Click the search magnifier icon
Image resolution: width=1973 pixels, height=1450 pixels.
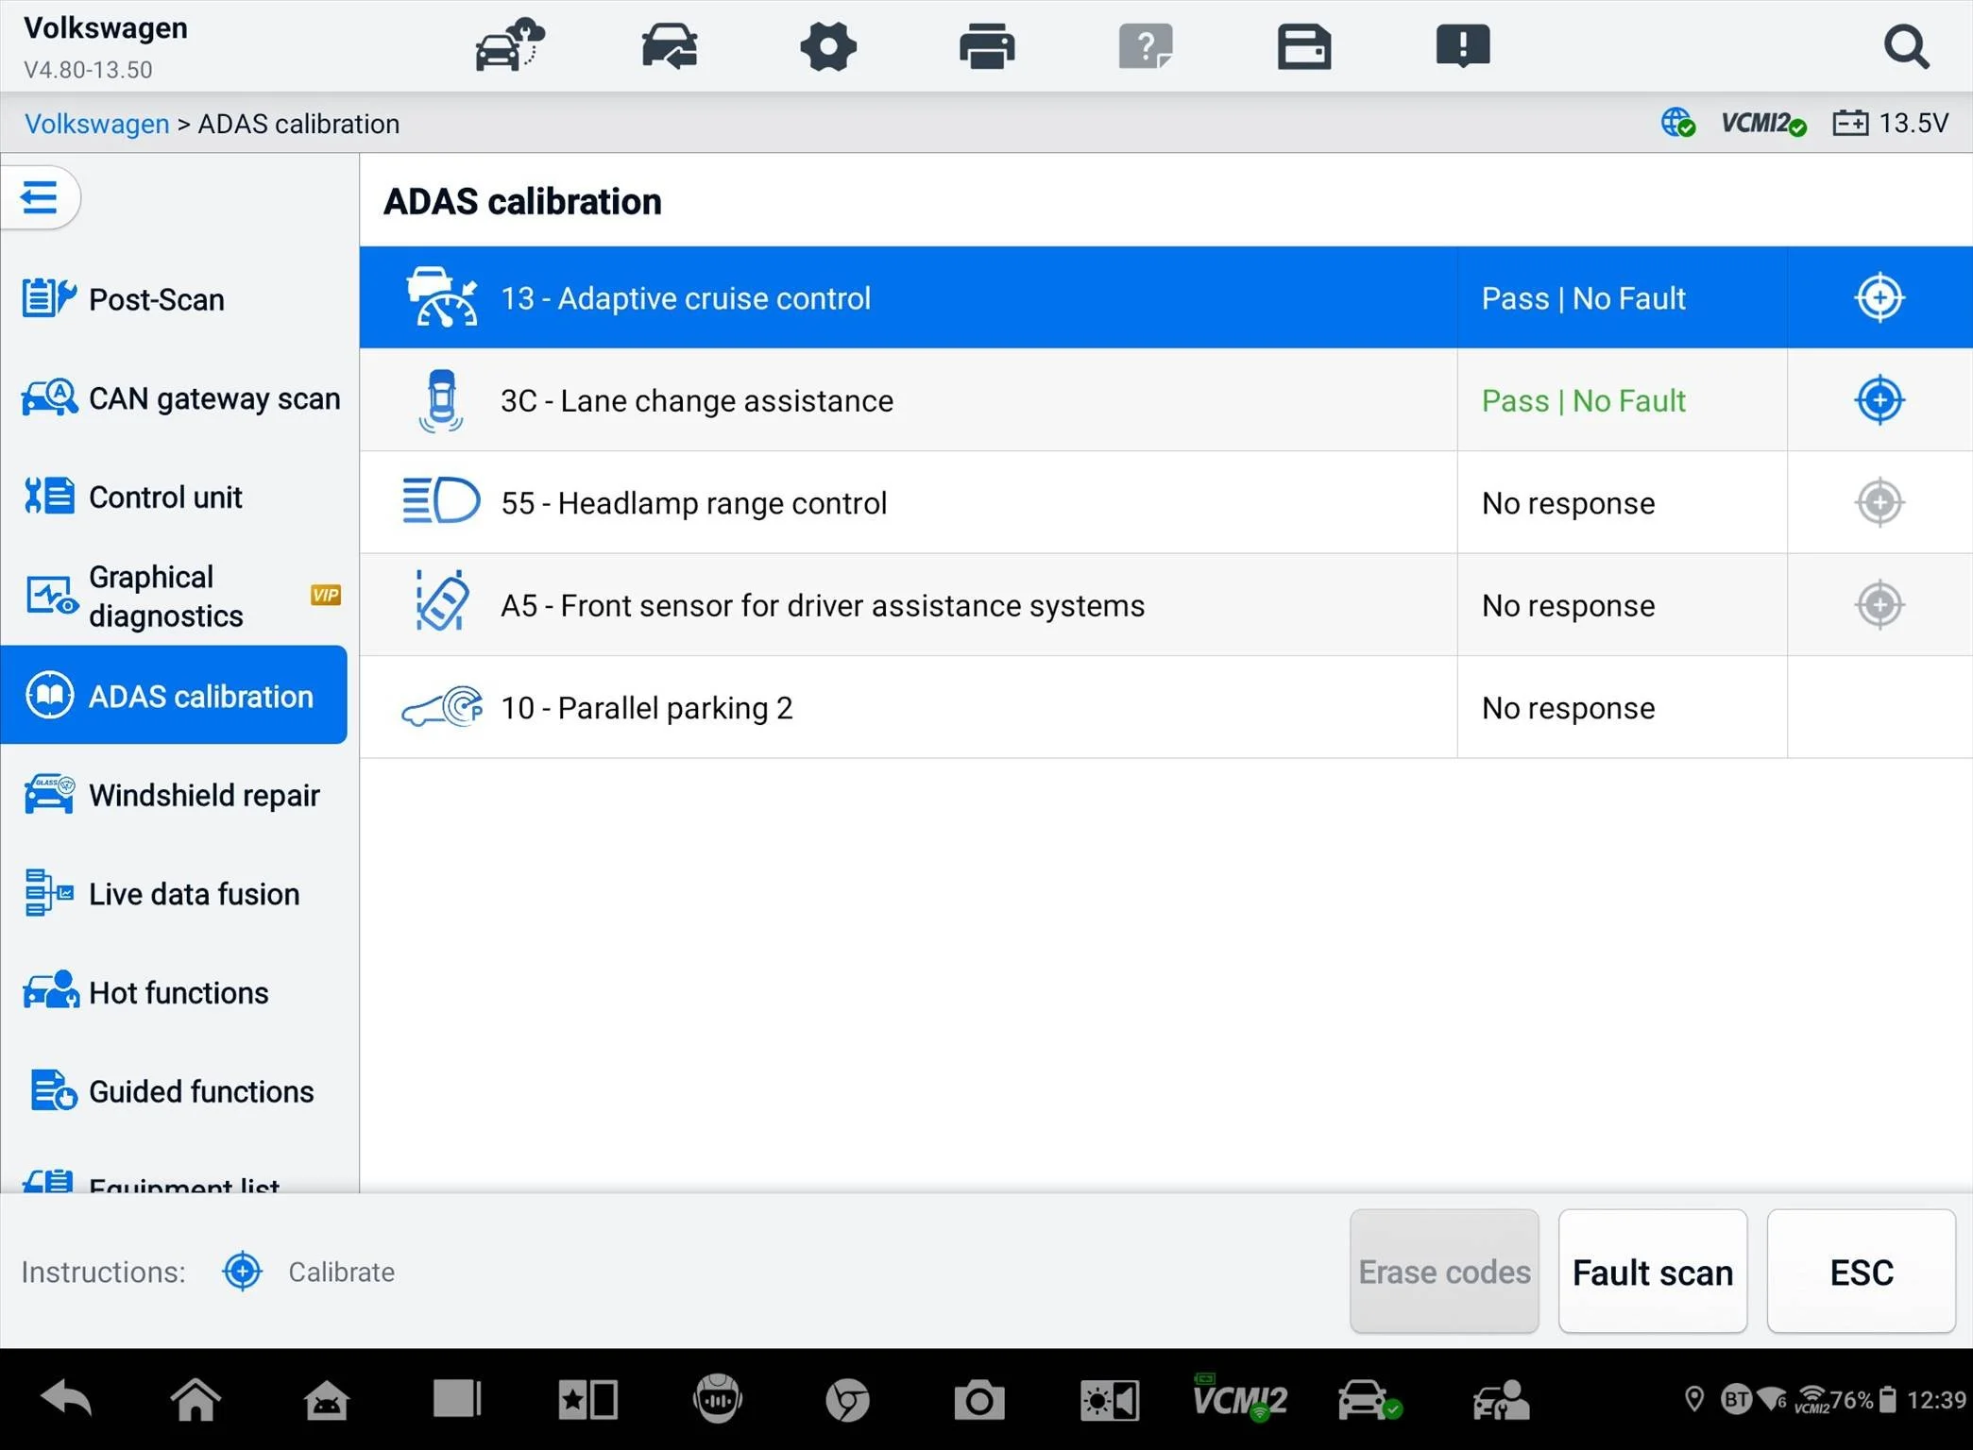[x=1906, y=46]
